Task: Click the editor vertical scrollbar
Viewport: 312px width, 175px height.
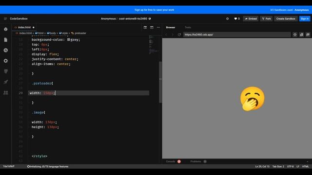Action: (160, 82)
